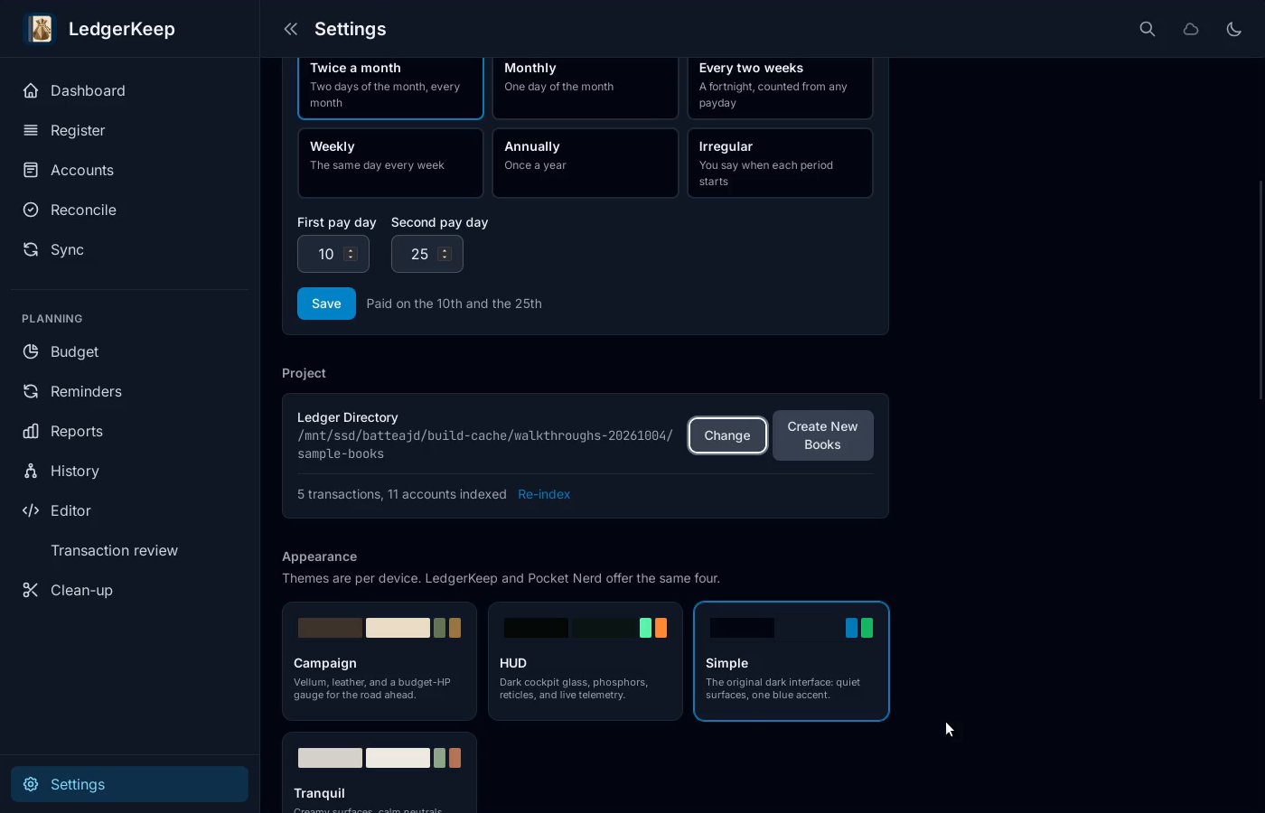Click the cloud sync status icon
This screenshot has width=1265, height=813.
point(1191,29)
